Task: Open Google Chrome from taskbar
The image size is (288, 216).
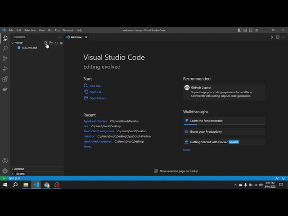Action: [x=47, y=185]
